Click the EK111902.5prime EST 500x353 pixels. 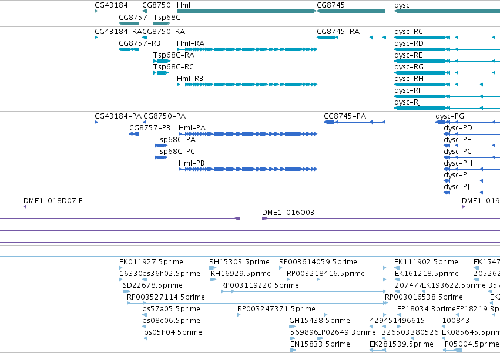pyautogui.click(x=397, y=268)
